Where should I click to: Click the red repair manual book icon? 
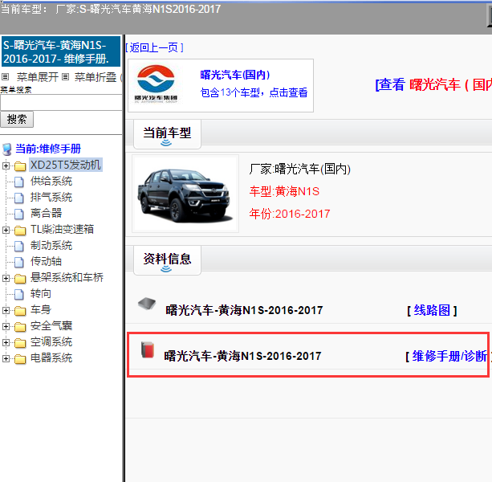click(x=148, y=349)
